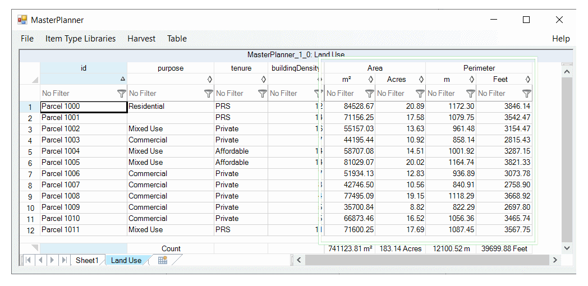Click the Residential purpose cell
The height and width of the screenshot is (286, 588).
tap(171, 107)
